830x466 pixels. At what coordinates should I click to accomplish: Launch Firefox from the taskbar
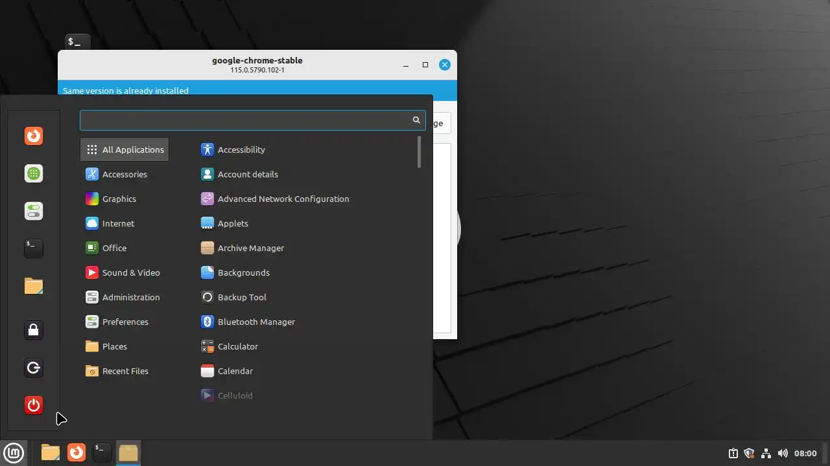tap(77, 452)
